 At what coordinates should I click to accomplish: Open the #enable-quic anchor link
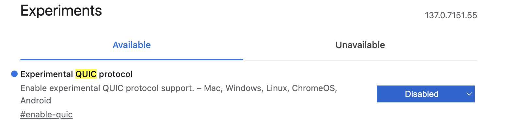click(x=46, y=114)
